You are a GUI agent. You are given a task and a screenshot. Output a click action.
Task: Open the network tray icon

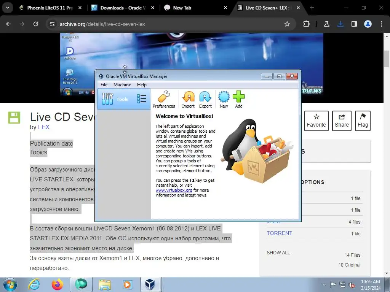point(342,285)
